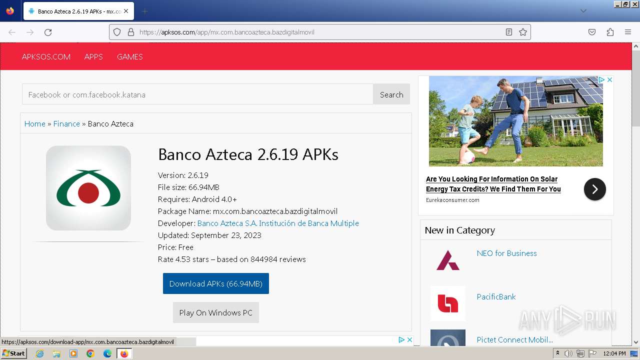This screenshot has width=640, height=360.
Task: Show hidden system tray icons
Action: 557,353
